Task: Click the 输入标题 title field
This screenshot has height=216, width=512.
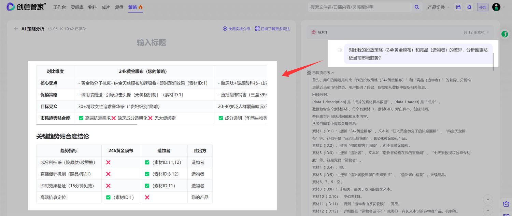Action: point(151,43)
